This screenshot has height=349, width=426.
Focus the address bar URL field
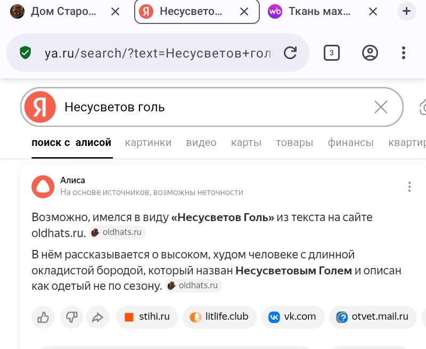[x=159, y=53]
